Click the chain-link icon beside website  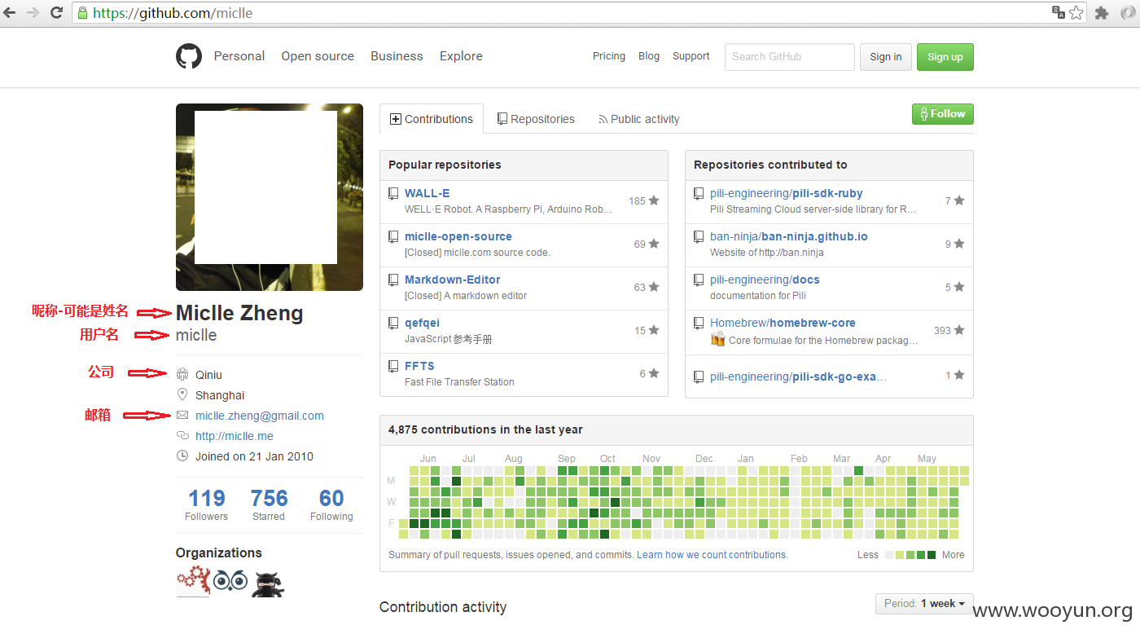pyautogui.click(x=182, y=436)
